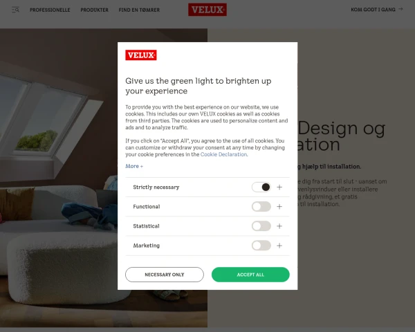Click the VELUX logo in the header
This screenshot has height=332, width=415.
point(207,10)
